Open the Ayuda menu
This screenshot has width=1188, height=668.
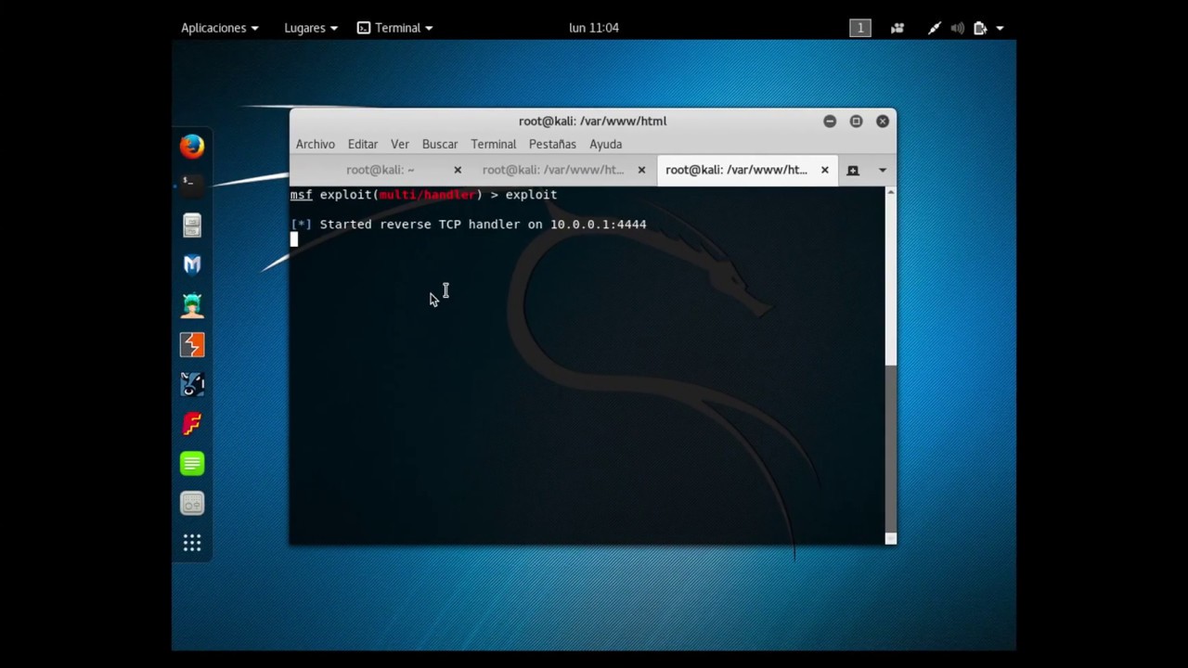click(x=606, y=144)
